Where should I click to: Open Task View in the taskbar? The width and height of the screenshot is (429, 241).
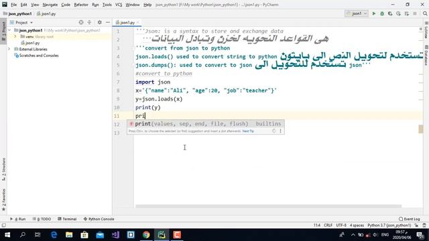tap(38, 235)
